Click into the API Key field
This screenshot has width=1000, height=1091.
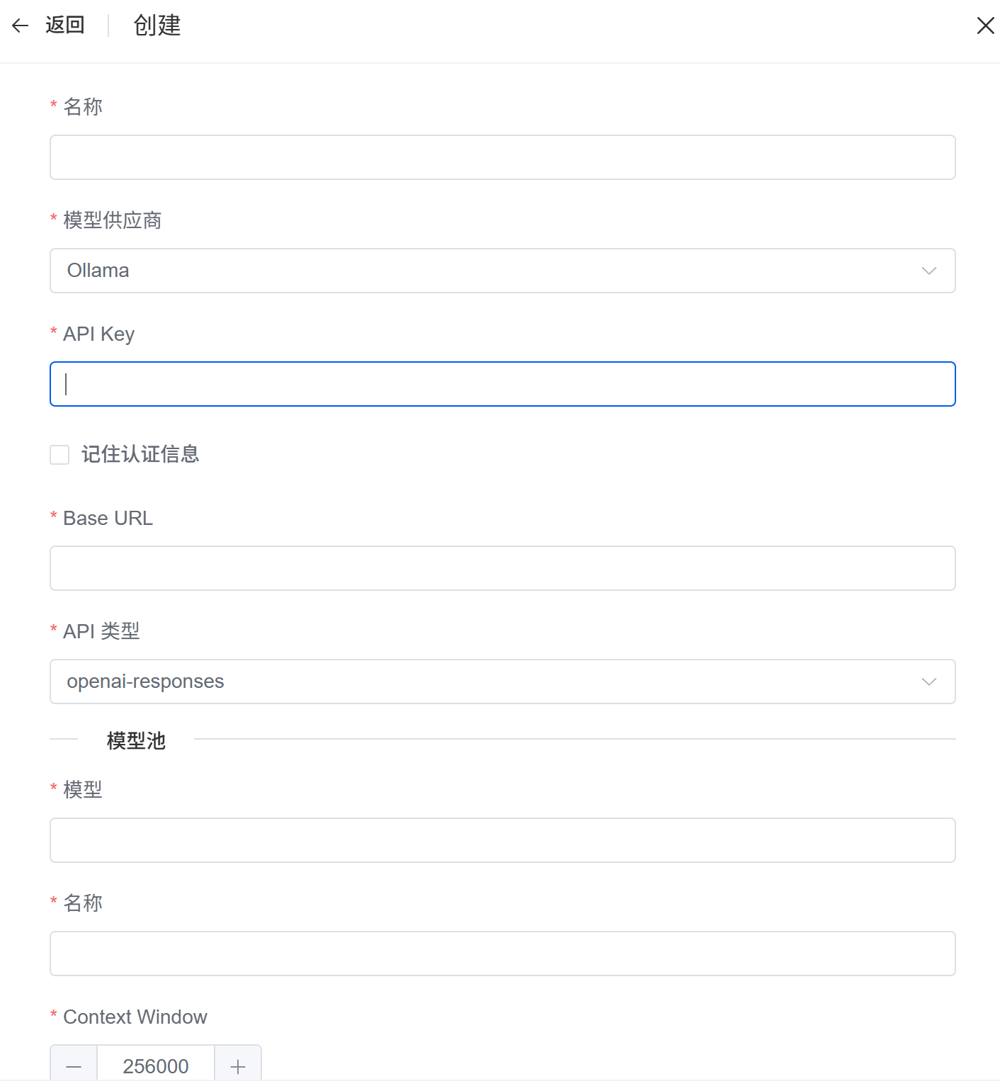click(501, 384)
